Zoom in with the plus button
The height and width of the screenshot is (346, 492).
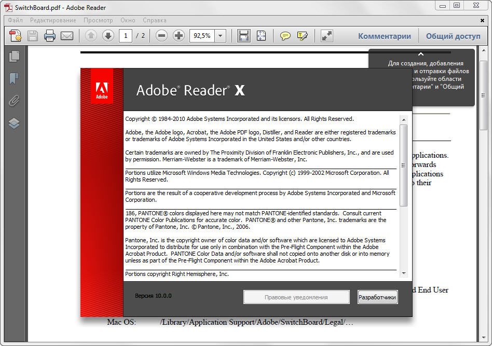tap(179, 36)
